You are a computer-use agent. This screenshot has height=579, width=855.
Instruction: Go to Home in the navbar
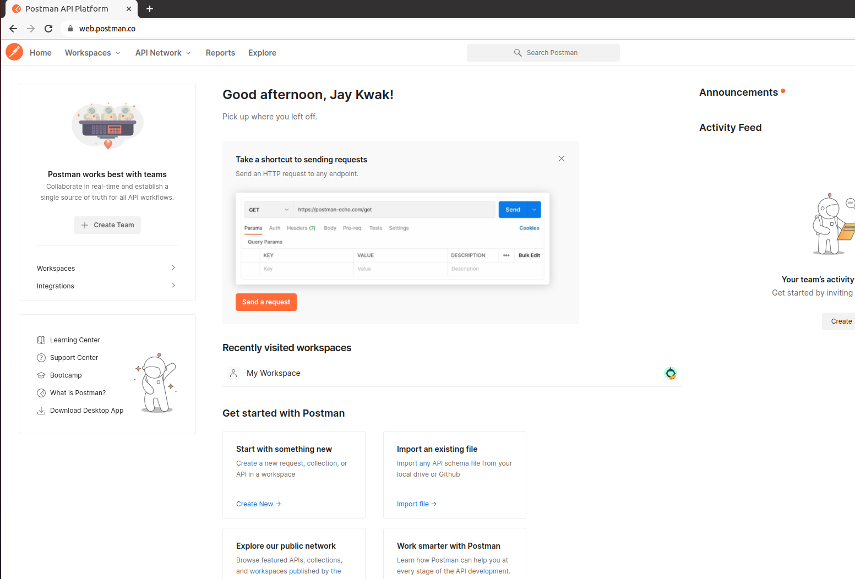point(41,53)
